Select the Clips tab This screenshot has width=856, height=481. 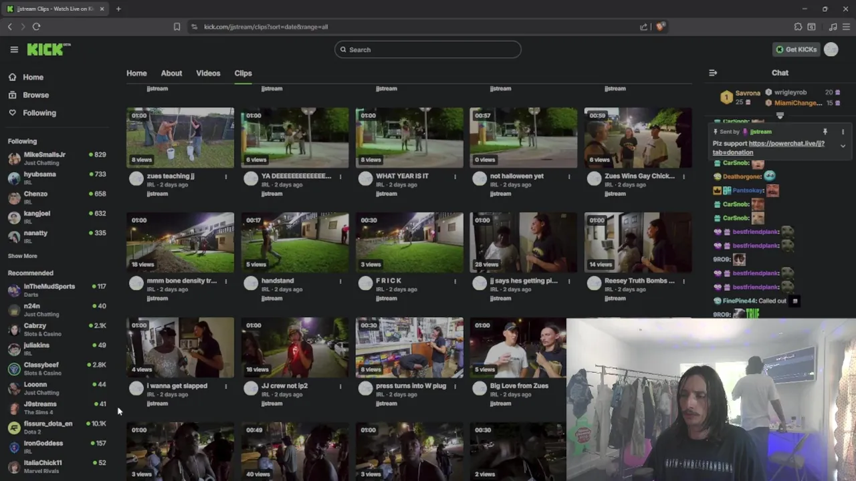(x=243, y=73)
